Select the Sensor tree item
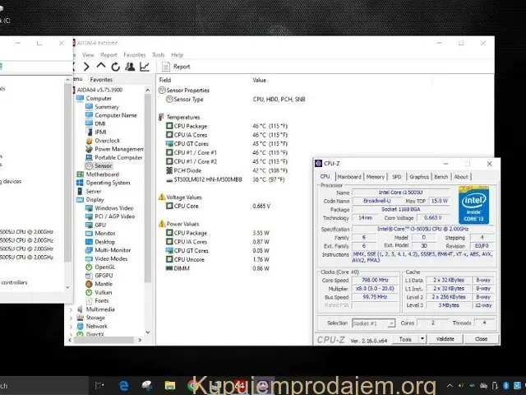This screenshot has width=526, height=395. tap(103, 165)
